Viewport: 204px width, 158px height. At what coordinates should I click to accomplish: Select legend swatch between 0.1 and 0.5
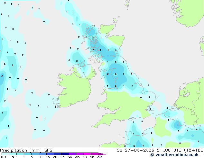coord(5,154)
